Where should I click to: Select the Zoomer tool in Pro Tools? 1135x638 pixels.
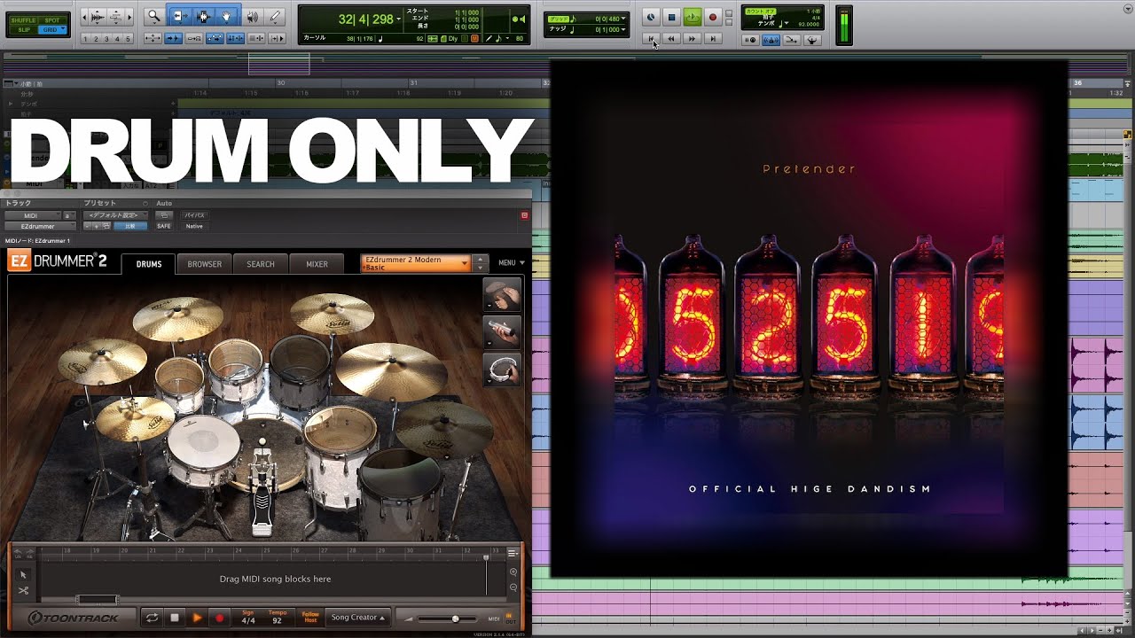[153, 17]
